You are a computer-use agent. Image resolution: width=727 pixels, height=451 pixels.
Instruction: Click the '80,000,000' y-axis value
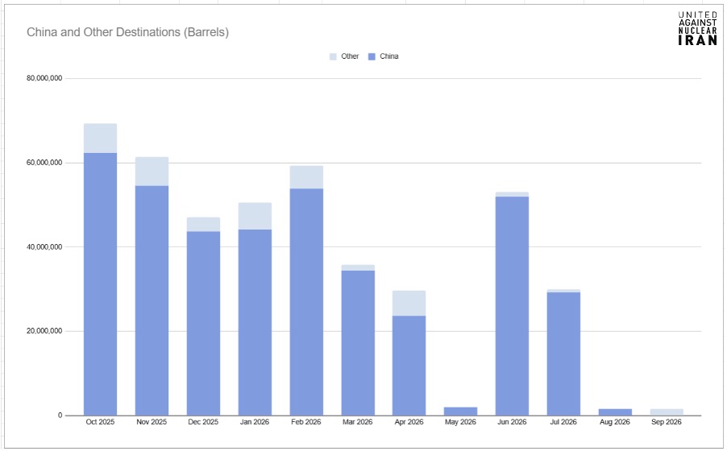(x=44, y=78)
